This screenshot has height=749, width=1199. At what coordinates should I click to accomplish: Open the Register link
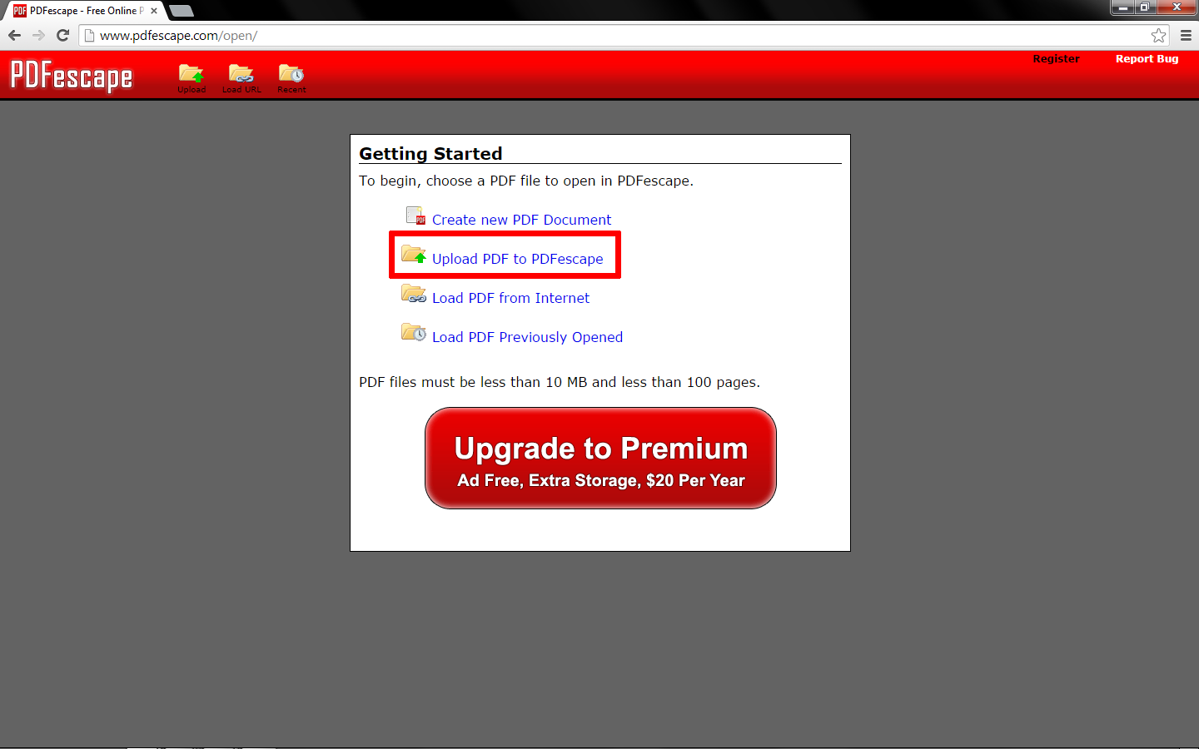pos(1056,59)
